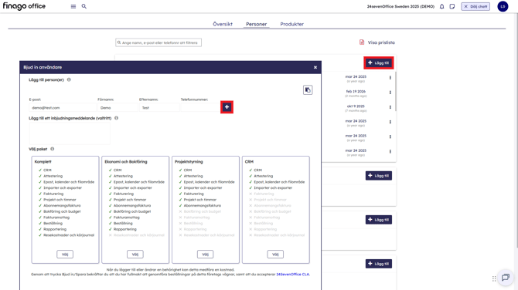518x290 pixels.
Task: Click the search magnifier in top bar
Action: point(84,7)
